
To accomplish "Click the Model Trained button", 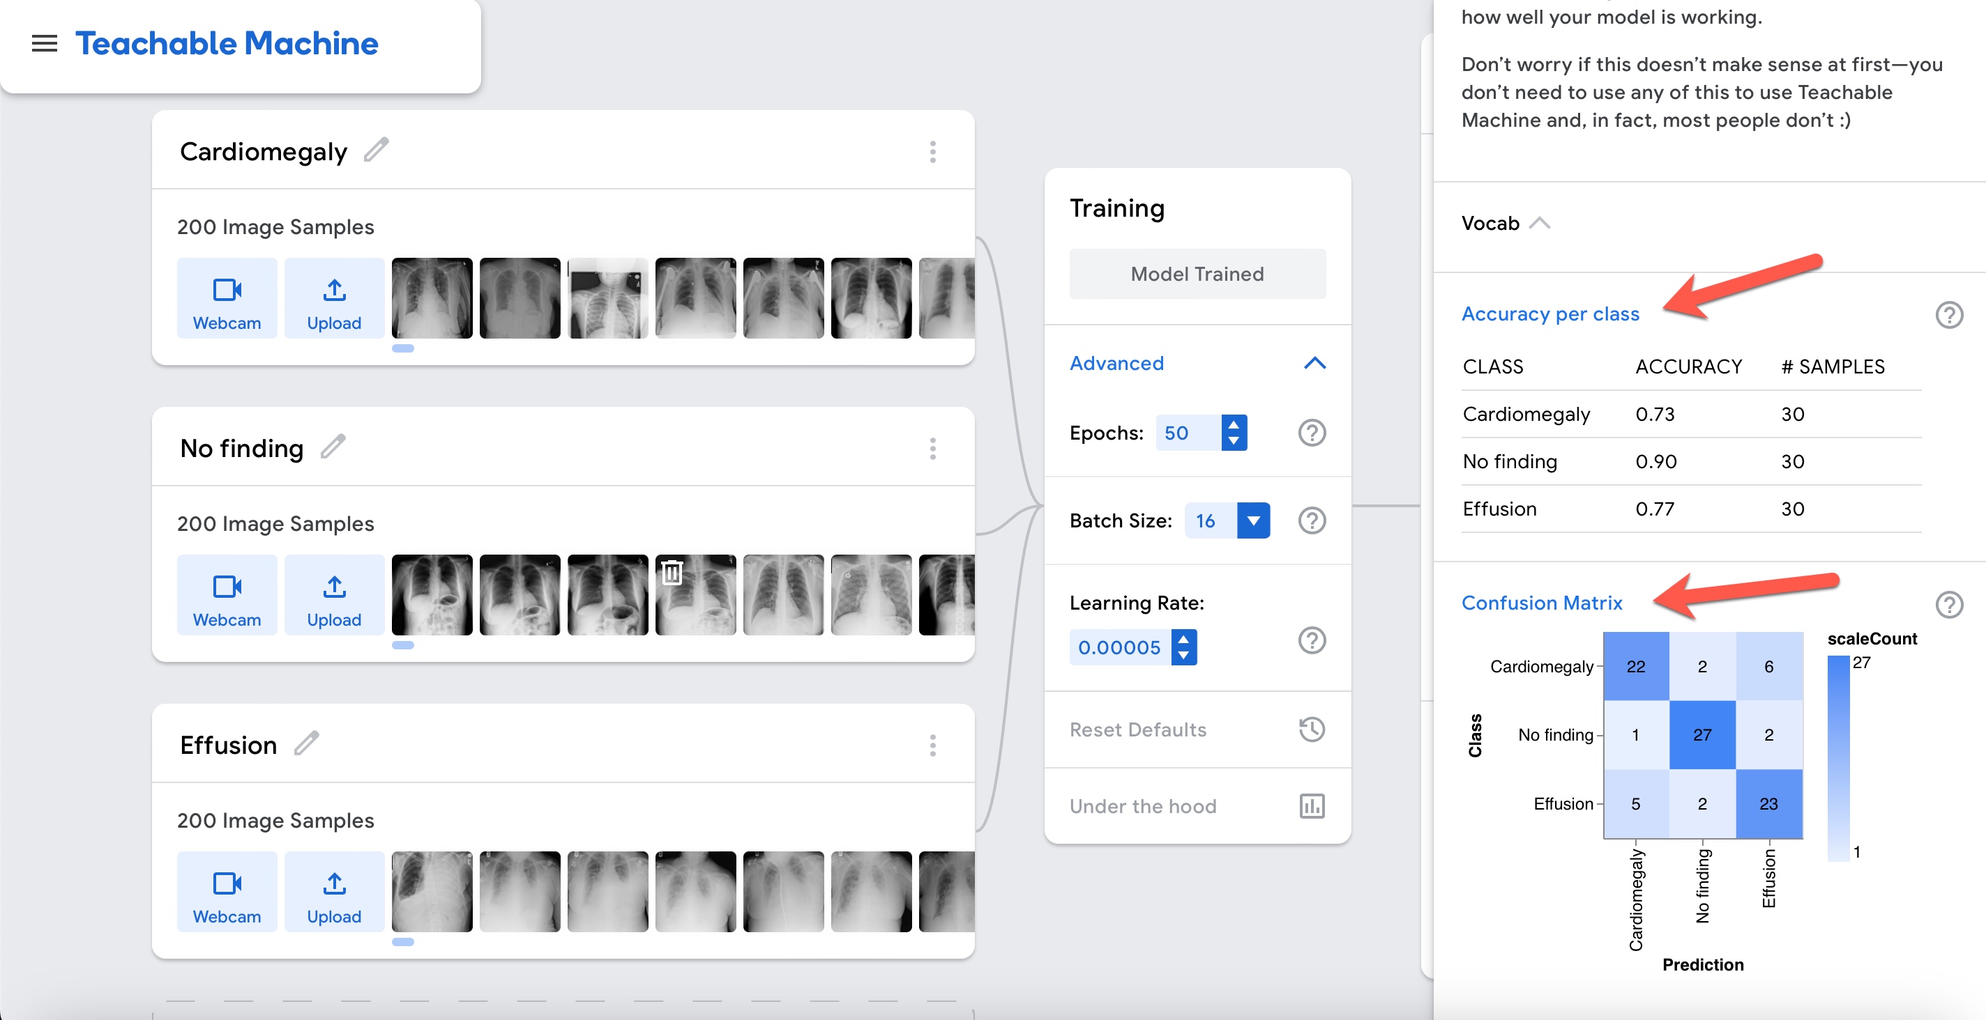I will click(x=1197, y=275).
